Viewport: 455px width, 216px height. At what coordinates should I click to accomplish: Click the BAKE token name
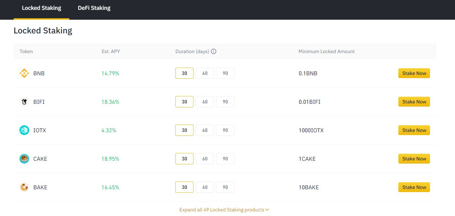coord(40,188)
